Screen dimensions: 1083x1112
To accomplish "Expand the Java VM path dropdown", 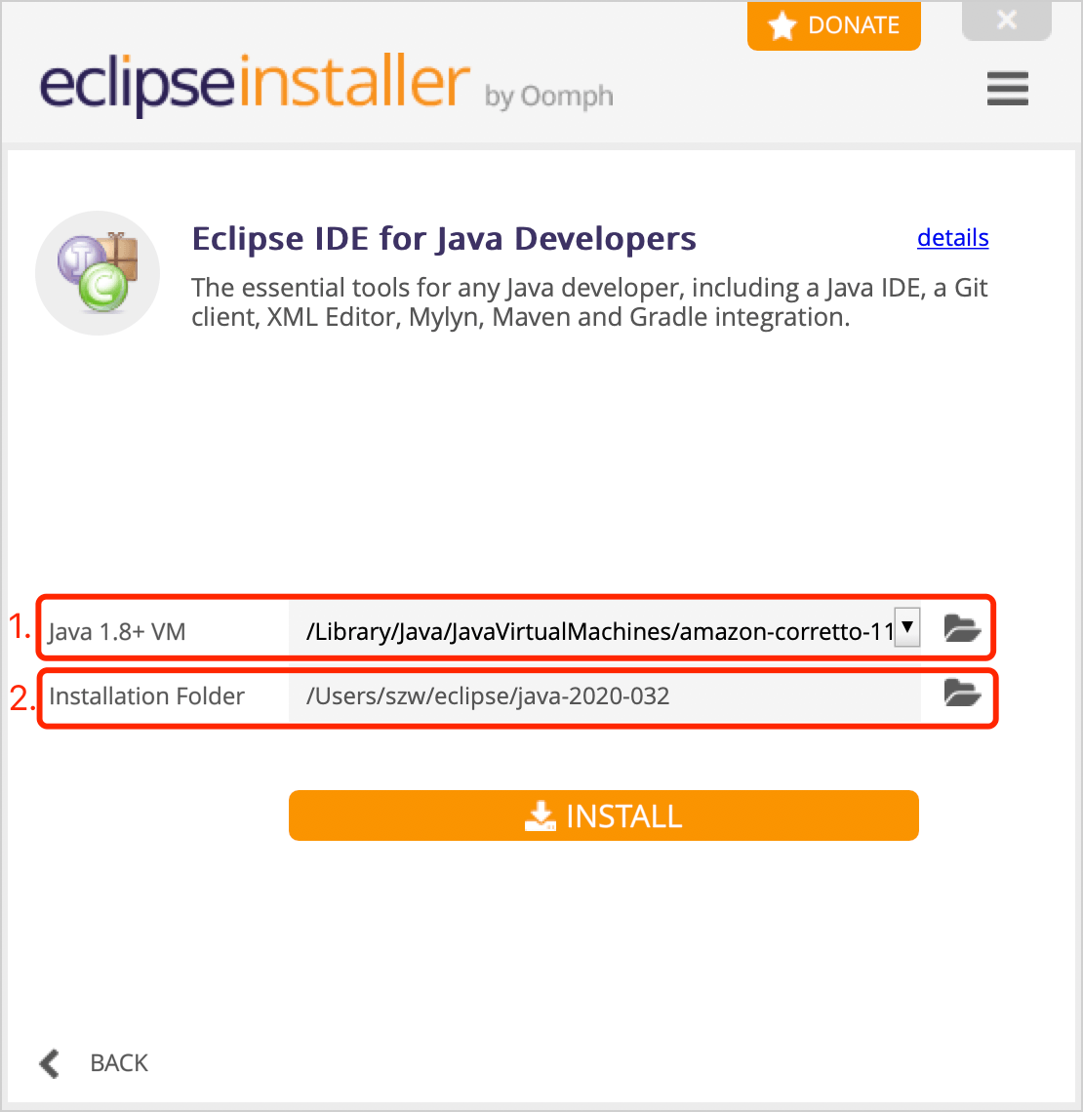I will 907,627.
